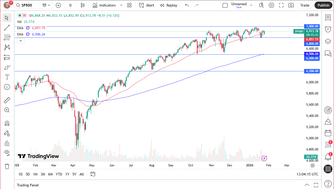334x189 pixels.
Task: Undo the last chart action
Action: point(187,5)
